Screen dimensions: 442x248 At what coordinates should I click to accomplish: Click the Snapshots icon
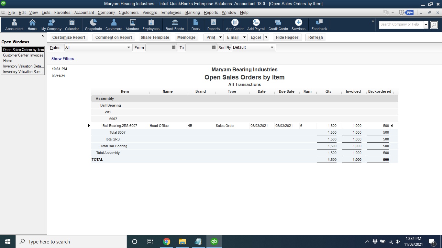[x=93, y=24]
